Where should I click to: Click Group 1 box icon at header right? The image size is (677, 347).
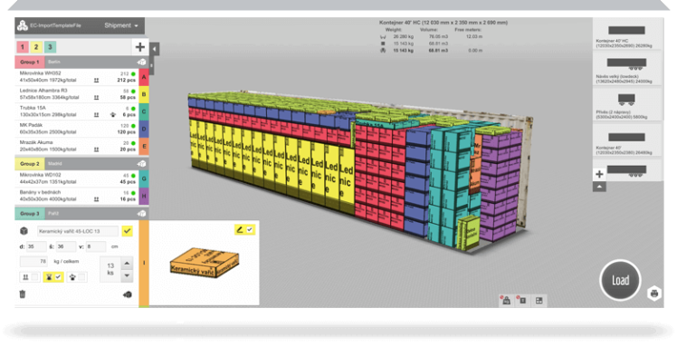[141, 63]
